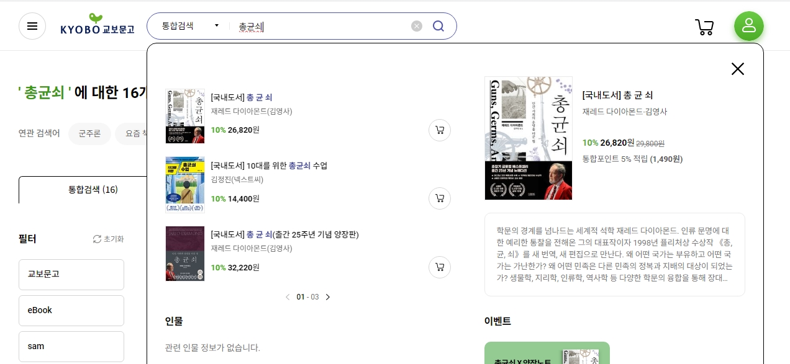
Task: Go to next results page with right chevron
Action: 328,297
